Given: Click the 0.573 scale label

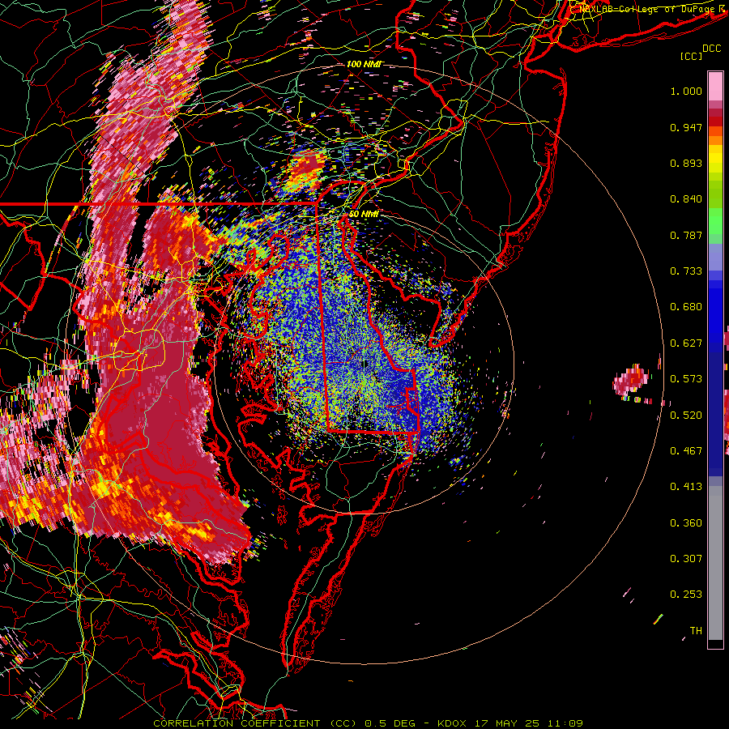Looking at the screenshot, I should coord(686,379).
